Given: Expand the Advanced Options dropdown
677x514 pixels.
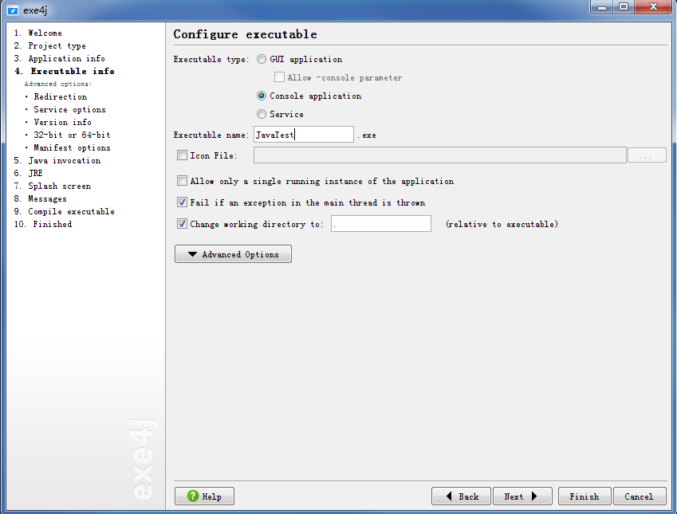Looking at the screenshot, I should (233, 254).
